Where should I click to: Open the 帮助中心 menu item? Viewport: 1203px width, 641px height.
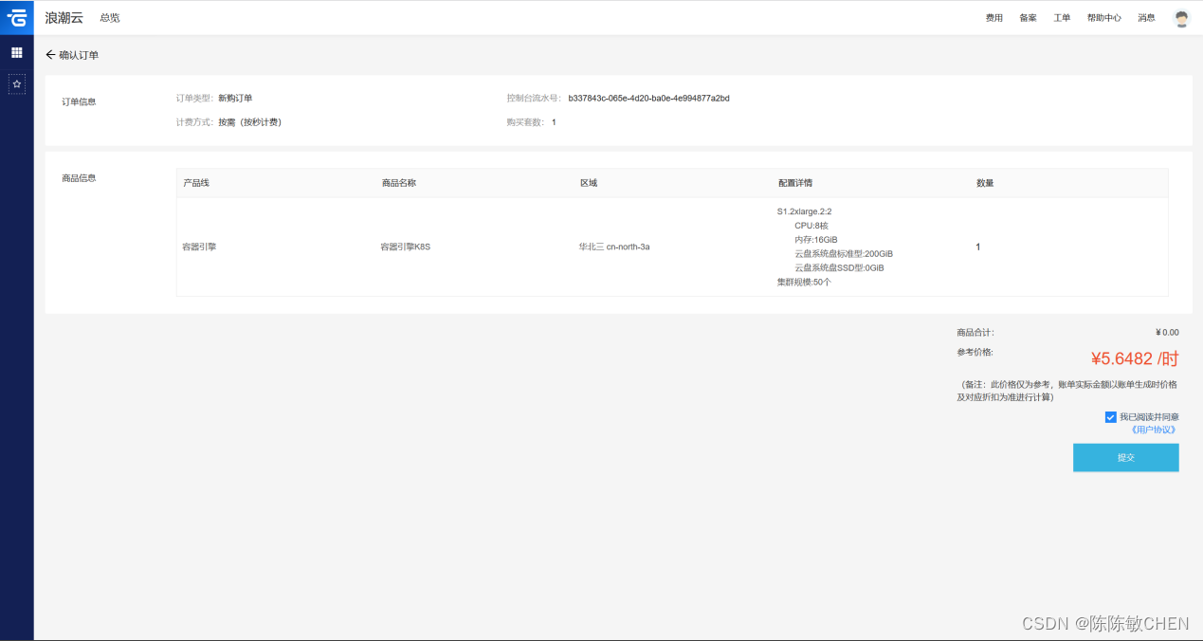[1104, 18]
